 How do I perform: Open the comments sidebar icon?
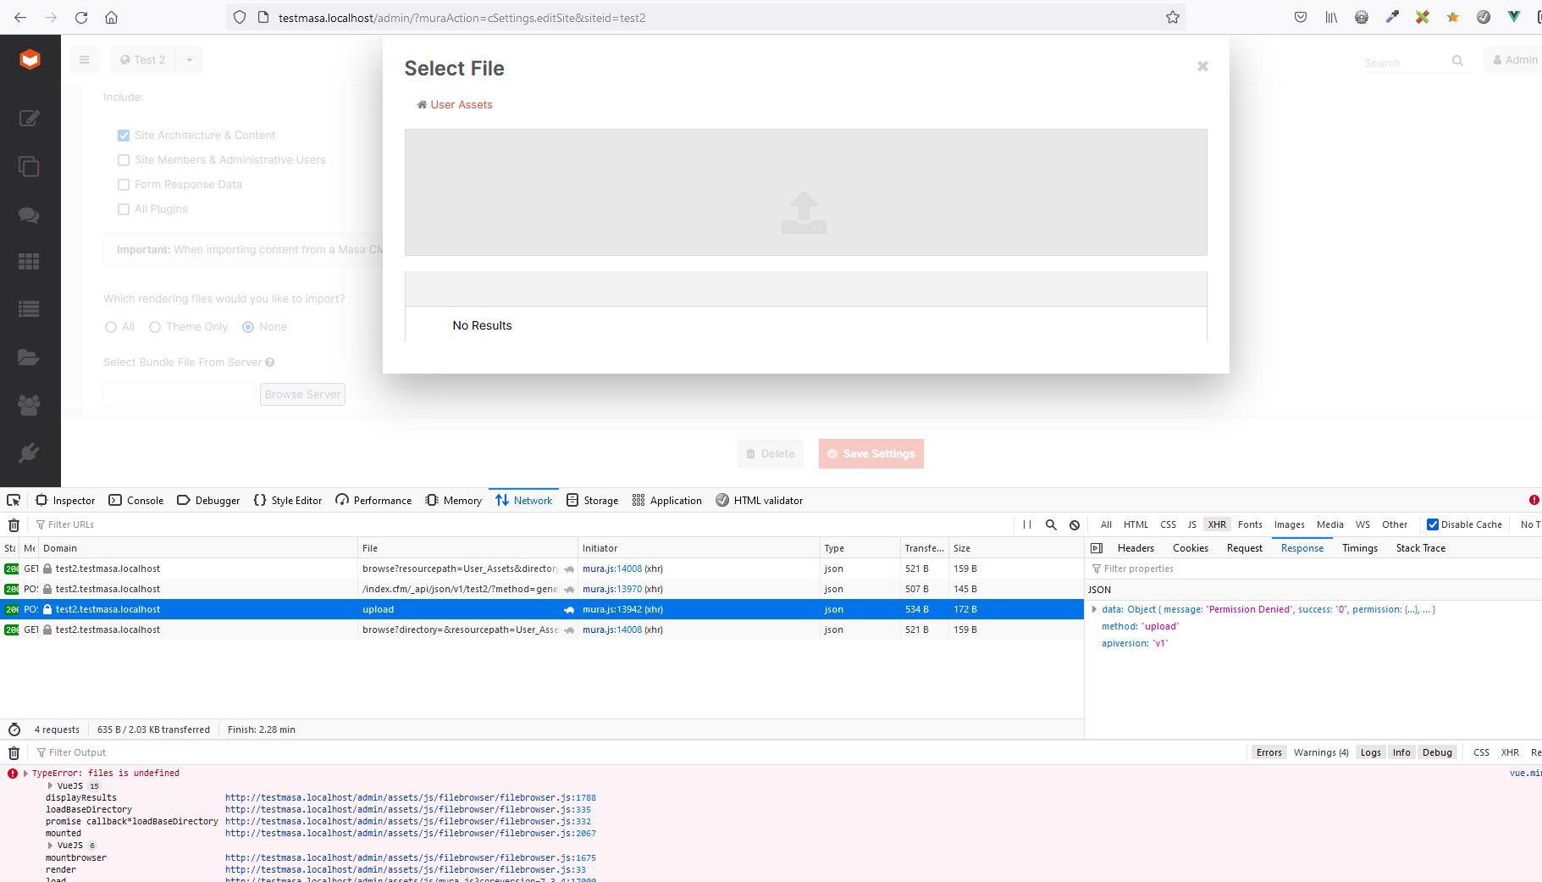click(29, 215)
